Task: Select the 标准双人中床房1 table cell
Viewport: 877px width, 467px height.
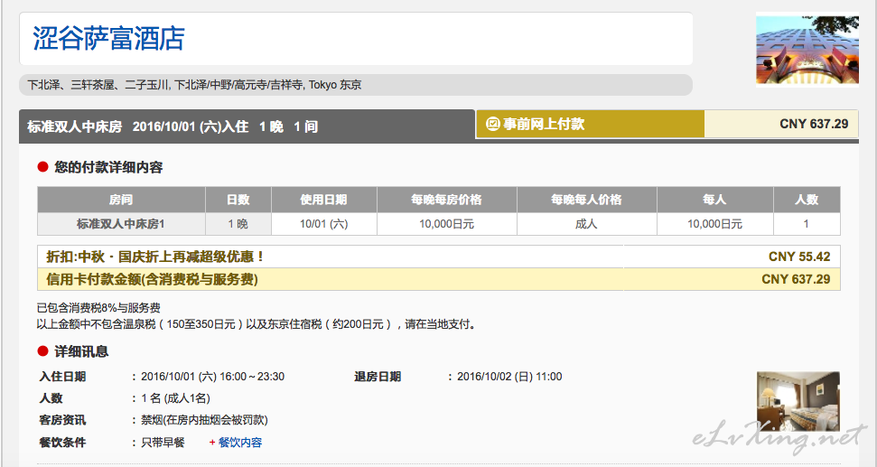Action: pos(121,224)
